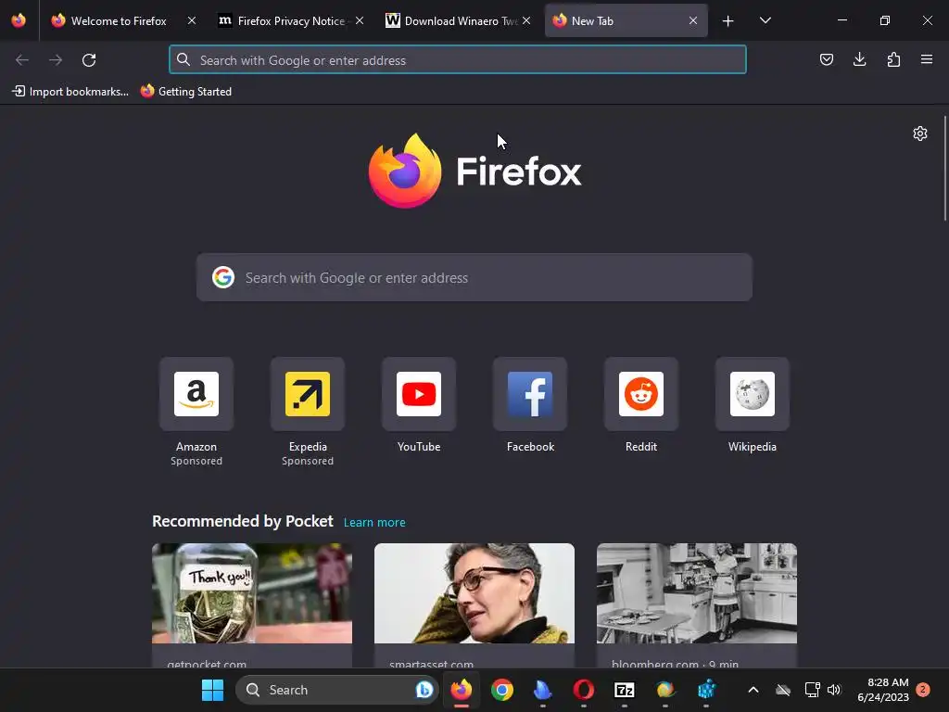
Task: Open Bing chat icon in taskbar search
Action: coord(424,690)
